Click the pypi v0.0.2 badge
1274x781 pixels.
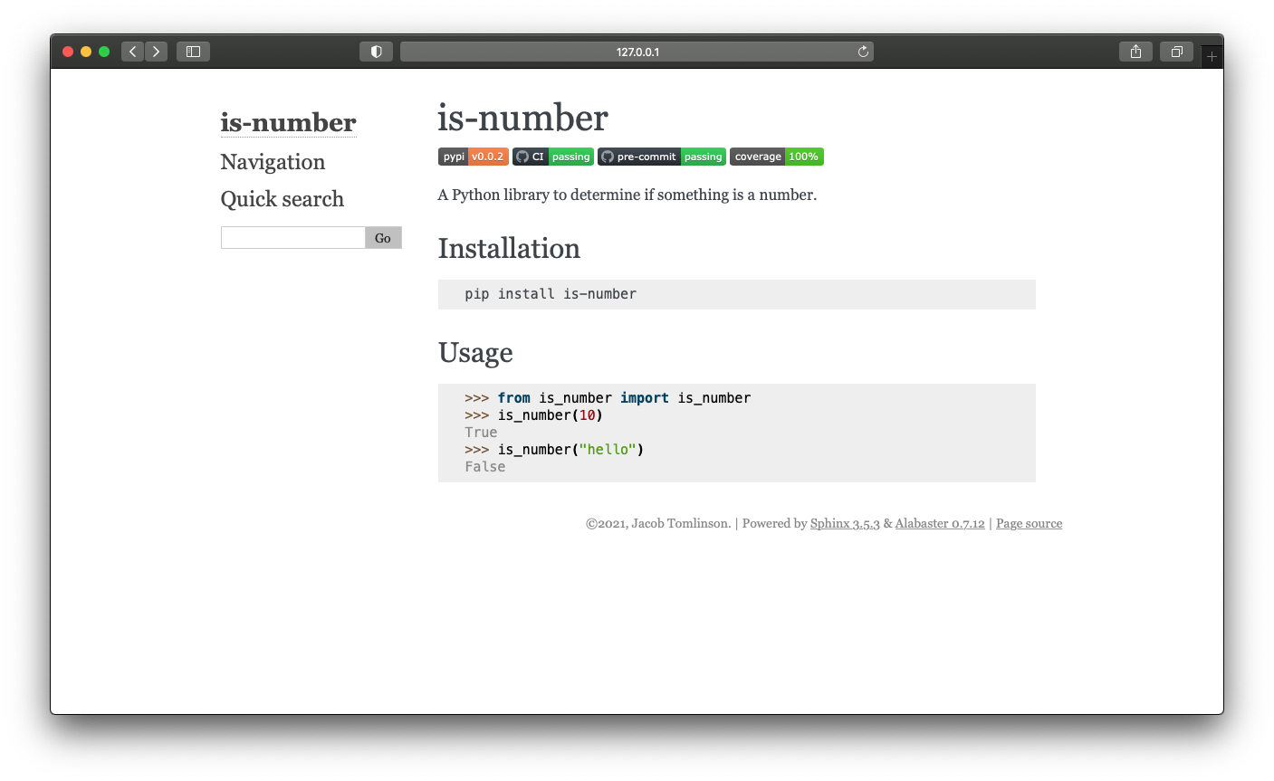pyautogui.click(x=473, y=157)
